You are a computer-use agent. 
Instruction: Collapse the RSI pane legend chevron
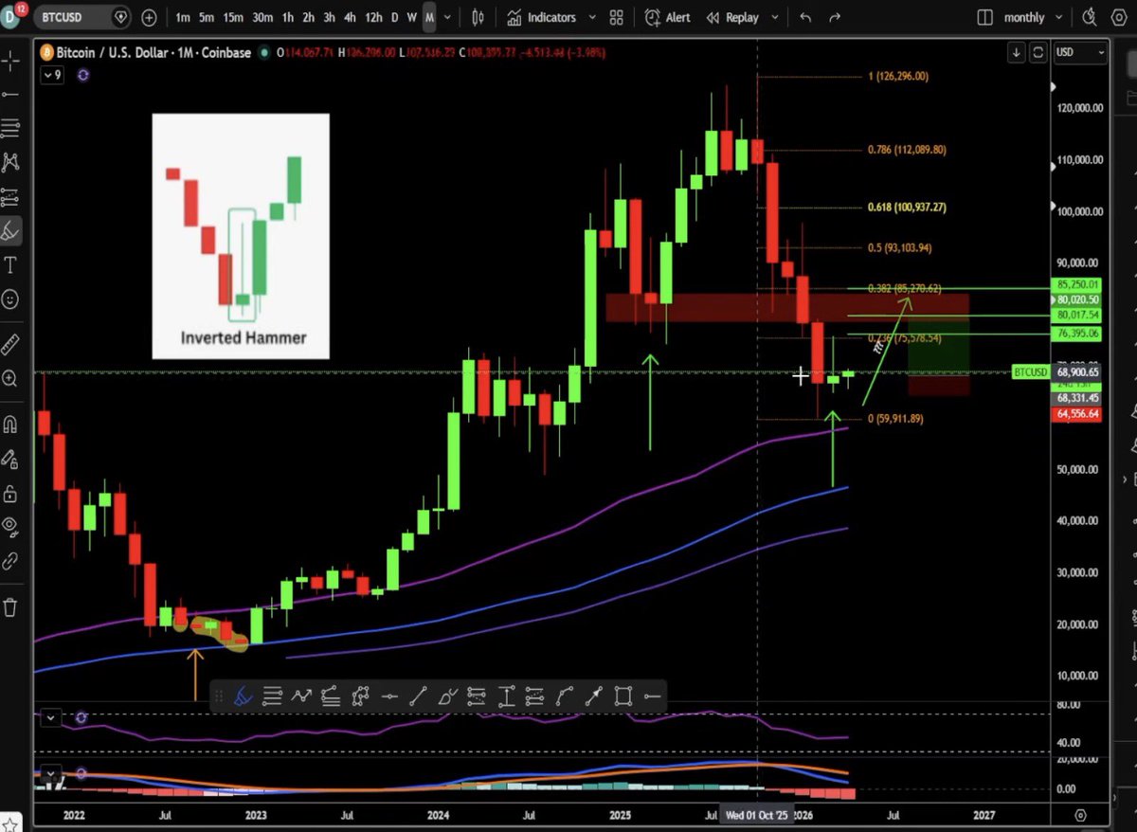[50, 719]
